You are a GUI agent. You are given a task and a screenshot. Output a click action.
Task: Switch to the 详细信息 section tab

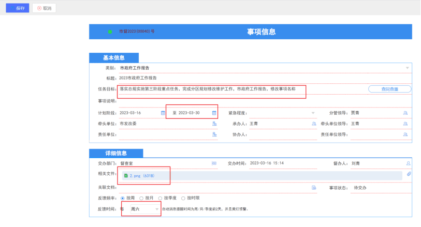coord(116,153)
